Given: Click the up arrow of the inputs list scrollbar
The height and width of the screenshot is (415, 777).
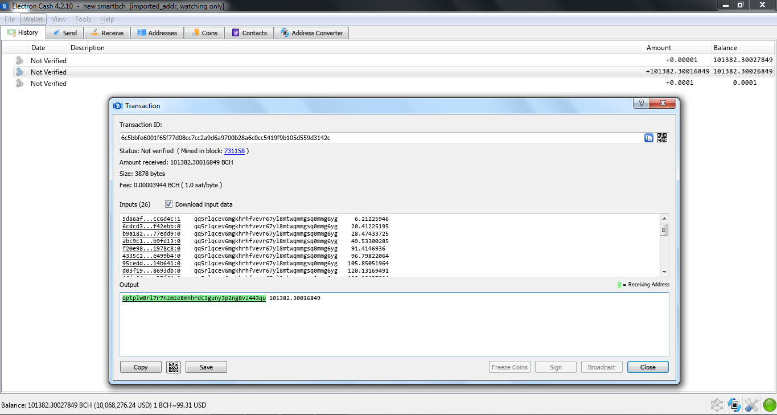Looking at the screenshot, I should point(664,219).
